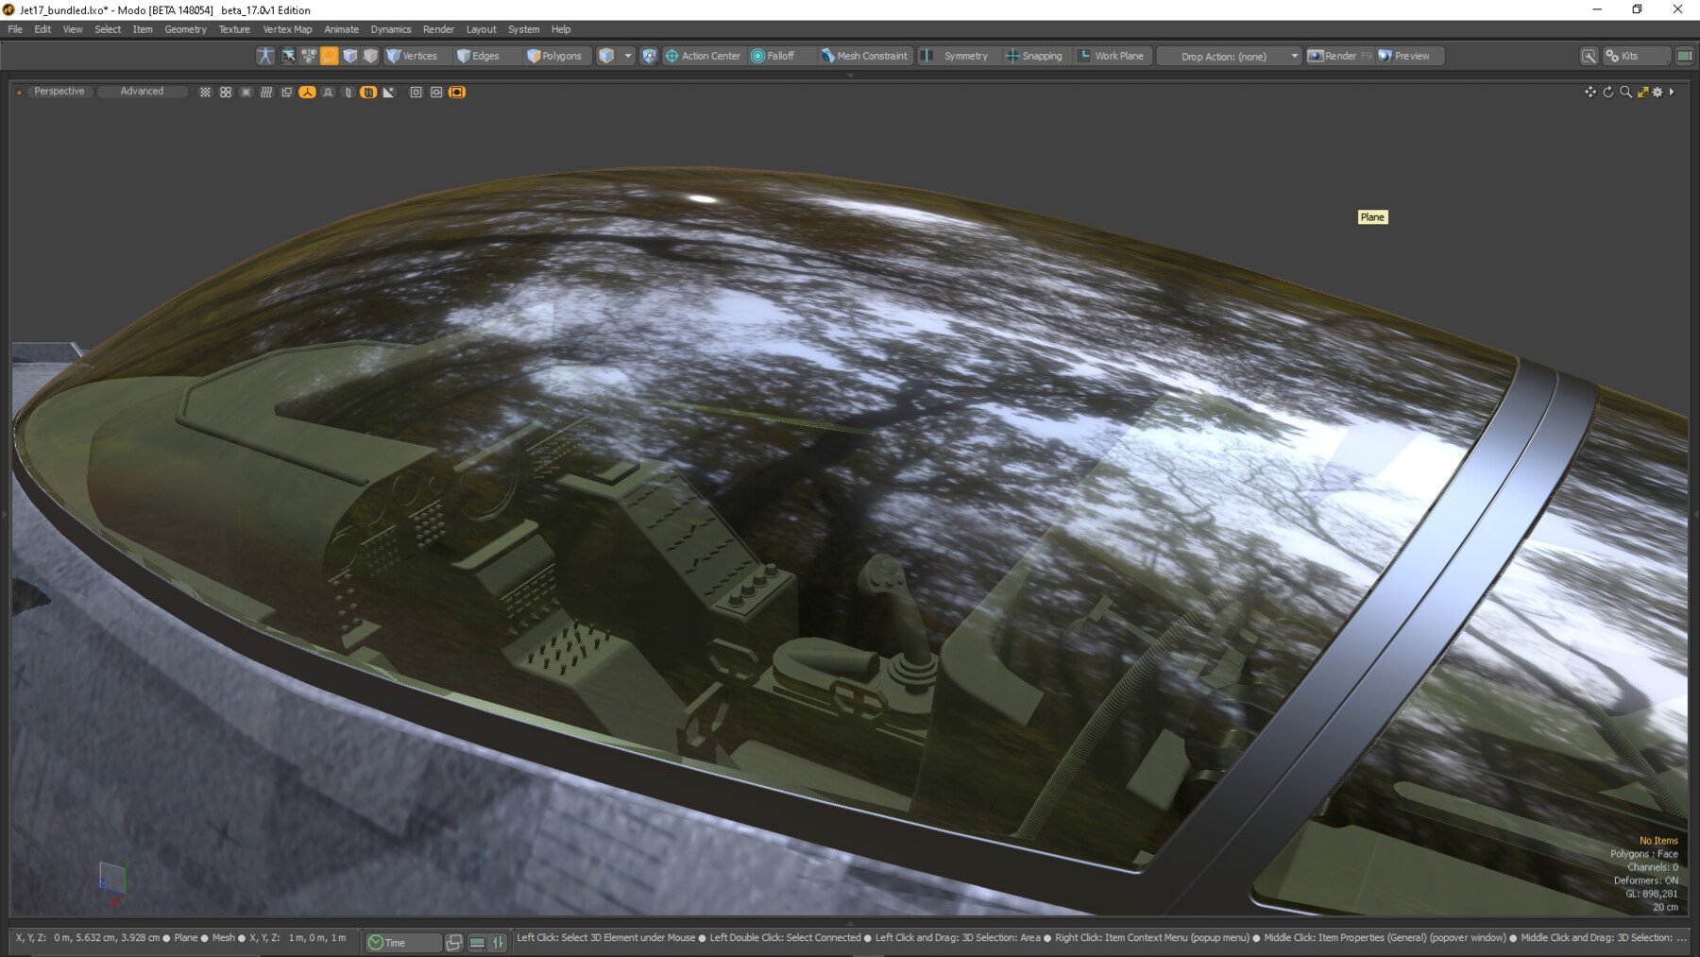This screenshot has width=1700, height=957.
Task: Open the File menu
Action: (x=15, y=29)
